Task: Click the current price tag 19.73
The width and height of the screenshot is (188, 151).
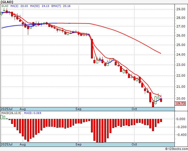Action: (x=180, y=103)
